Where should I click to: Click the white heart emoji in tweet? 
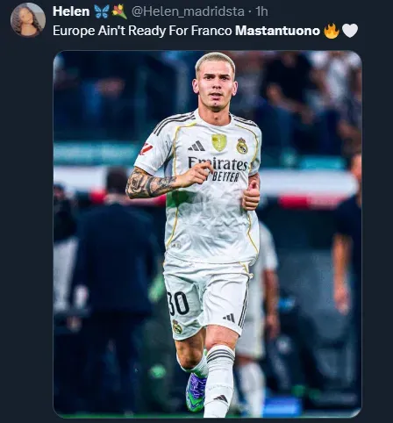[350, 31]
